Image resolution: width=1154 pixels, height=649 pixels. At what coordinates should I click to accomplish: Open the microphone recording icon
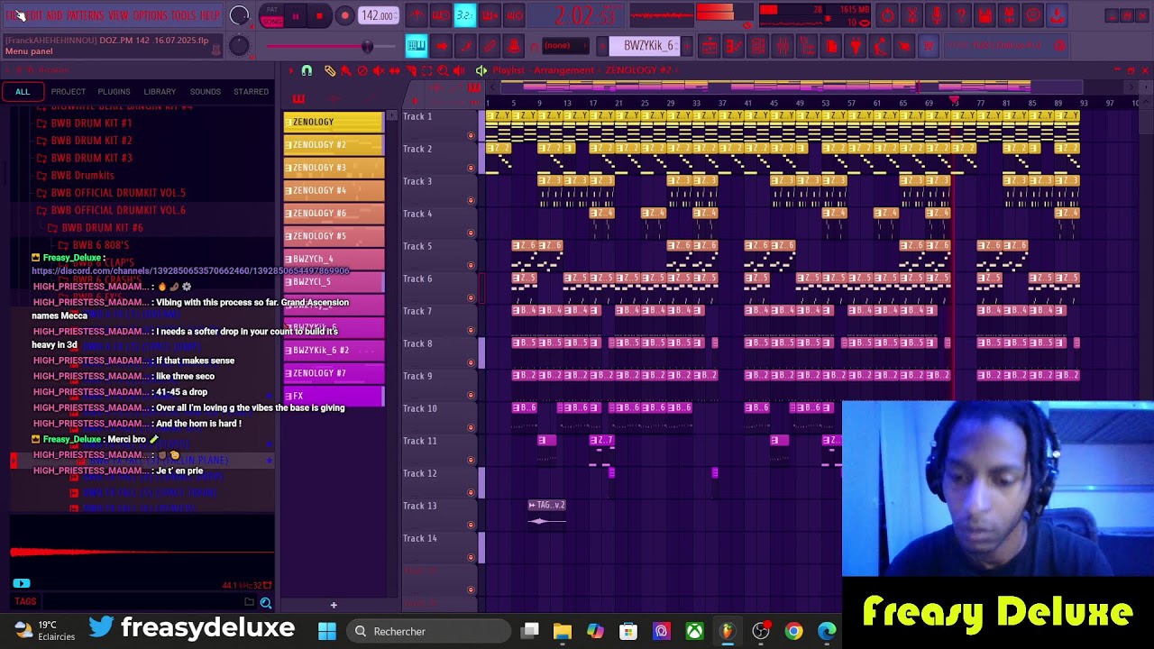pyautogui.click(x=937, y=15)
